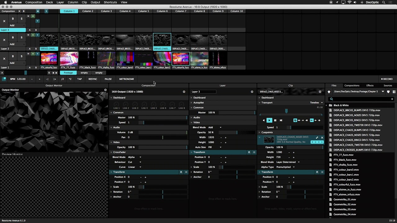The height and width of the screenshot is (223, 397).
Task: Clear Layer 3 with its X button
Action: coord(4,21)
